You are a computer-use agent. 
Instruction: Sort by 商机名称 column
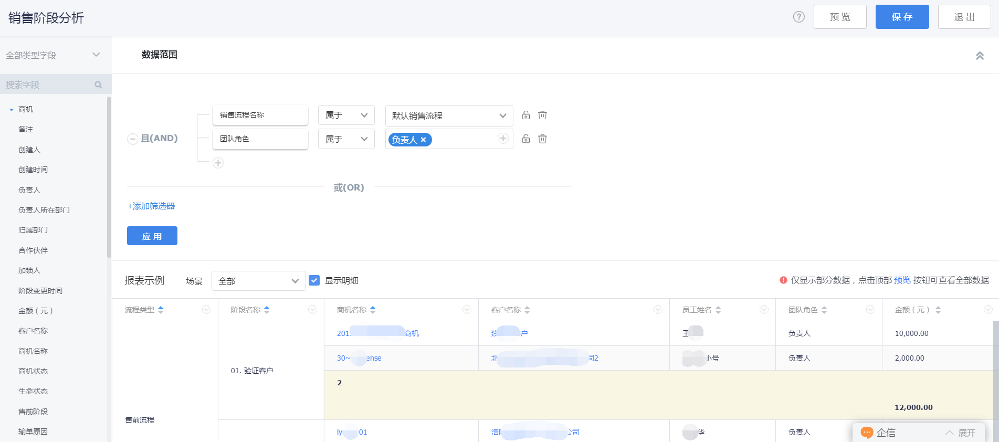(373, 310)
